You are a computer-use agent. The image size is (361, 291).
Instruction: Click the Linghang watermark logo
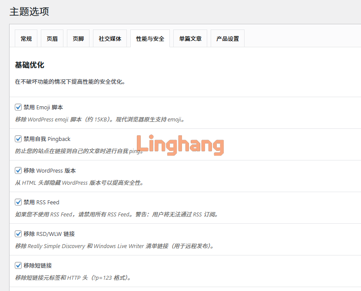(180, 145)
